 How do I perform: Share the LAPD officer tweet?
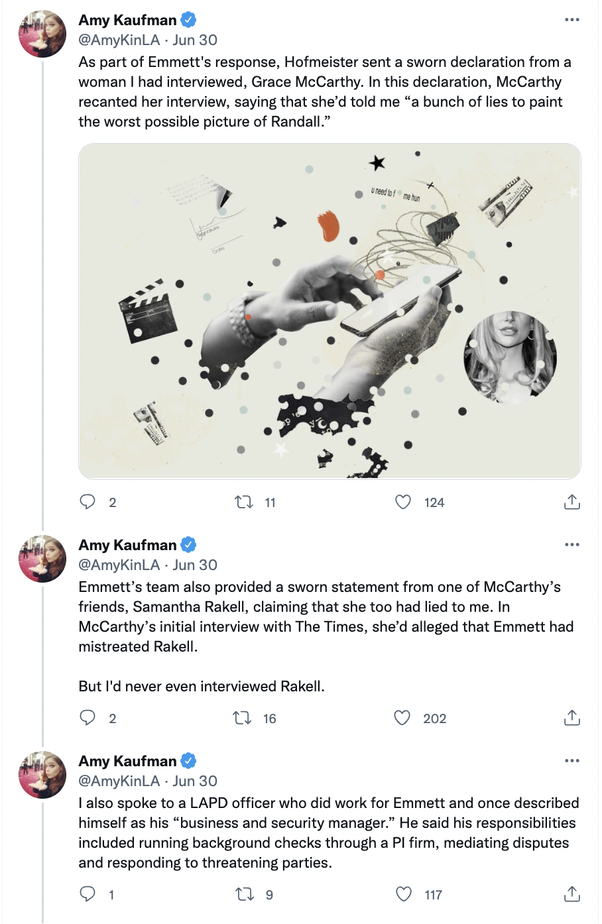tap(572, 894)
